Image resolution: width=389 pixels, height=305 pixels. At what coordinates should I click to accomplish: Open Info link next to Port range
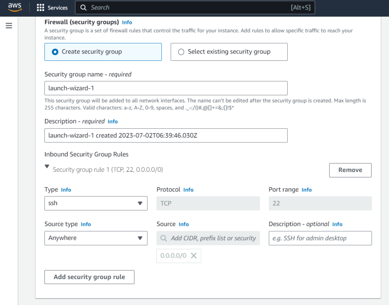(x=307, y=190)
